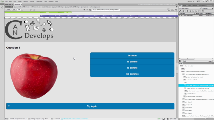Click the Try Again button

(90, 106)
